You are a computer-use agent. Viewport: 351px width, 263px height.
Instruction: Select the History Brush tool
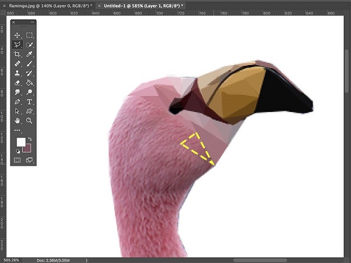pos(29,73)
